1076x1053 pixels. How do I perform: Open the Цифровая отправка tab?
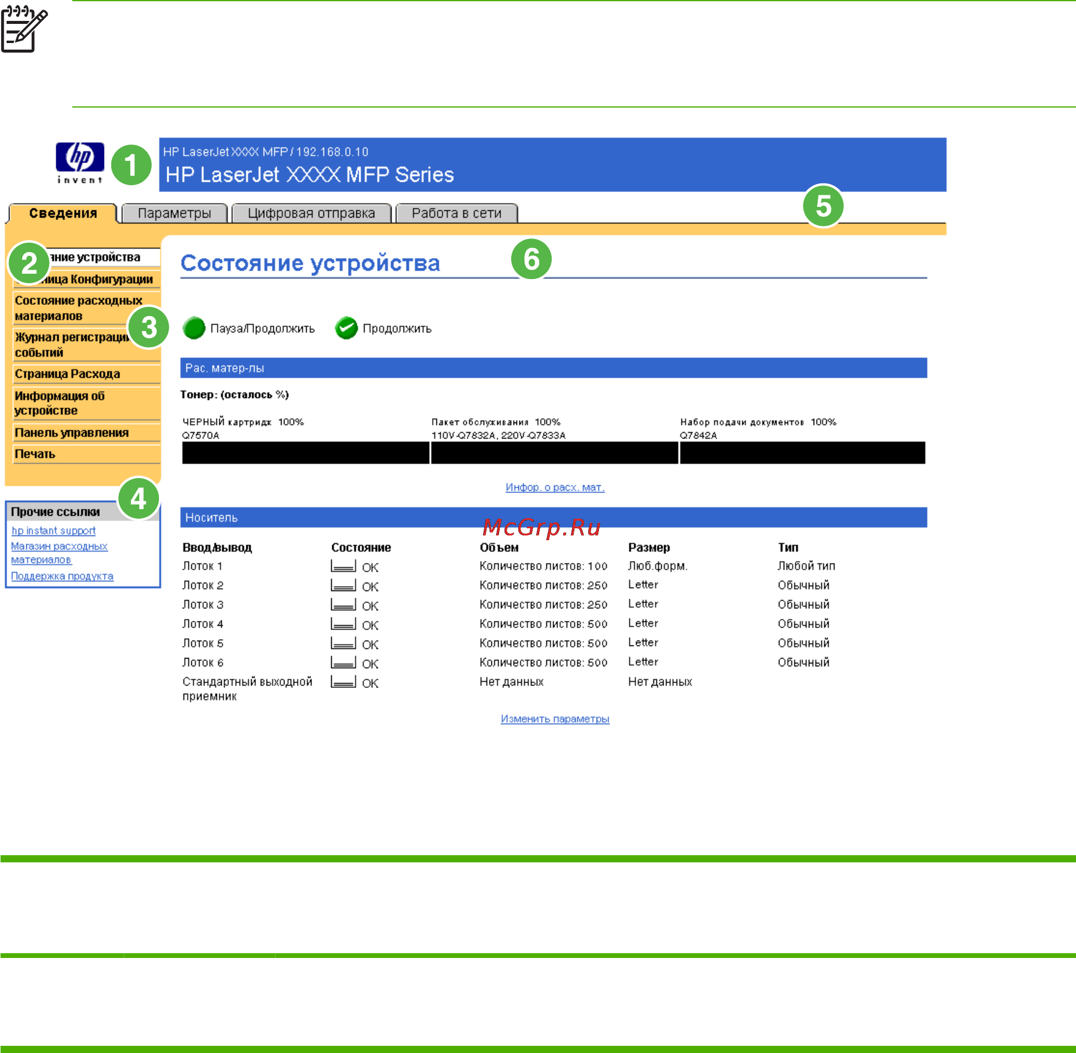(x=311, y=213)
